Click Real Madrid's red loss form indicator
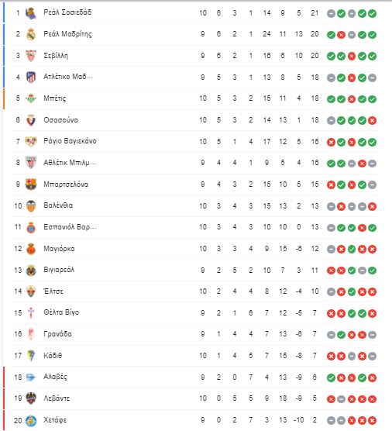This screenshot has width=392, height=431. [x=341, y=35]
